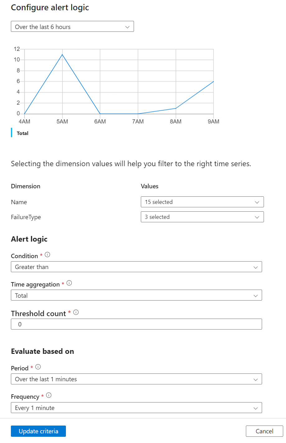This screenshot has height=443, width=286.
Task: Open the Frequency info tooltip icon
Action: click(x=48, y=395)
